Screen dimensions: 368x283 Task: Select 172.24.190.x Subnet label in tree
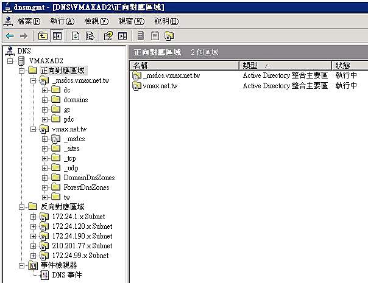(82, 236)
